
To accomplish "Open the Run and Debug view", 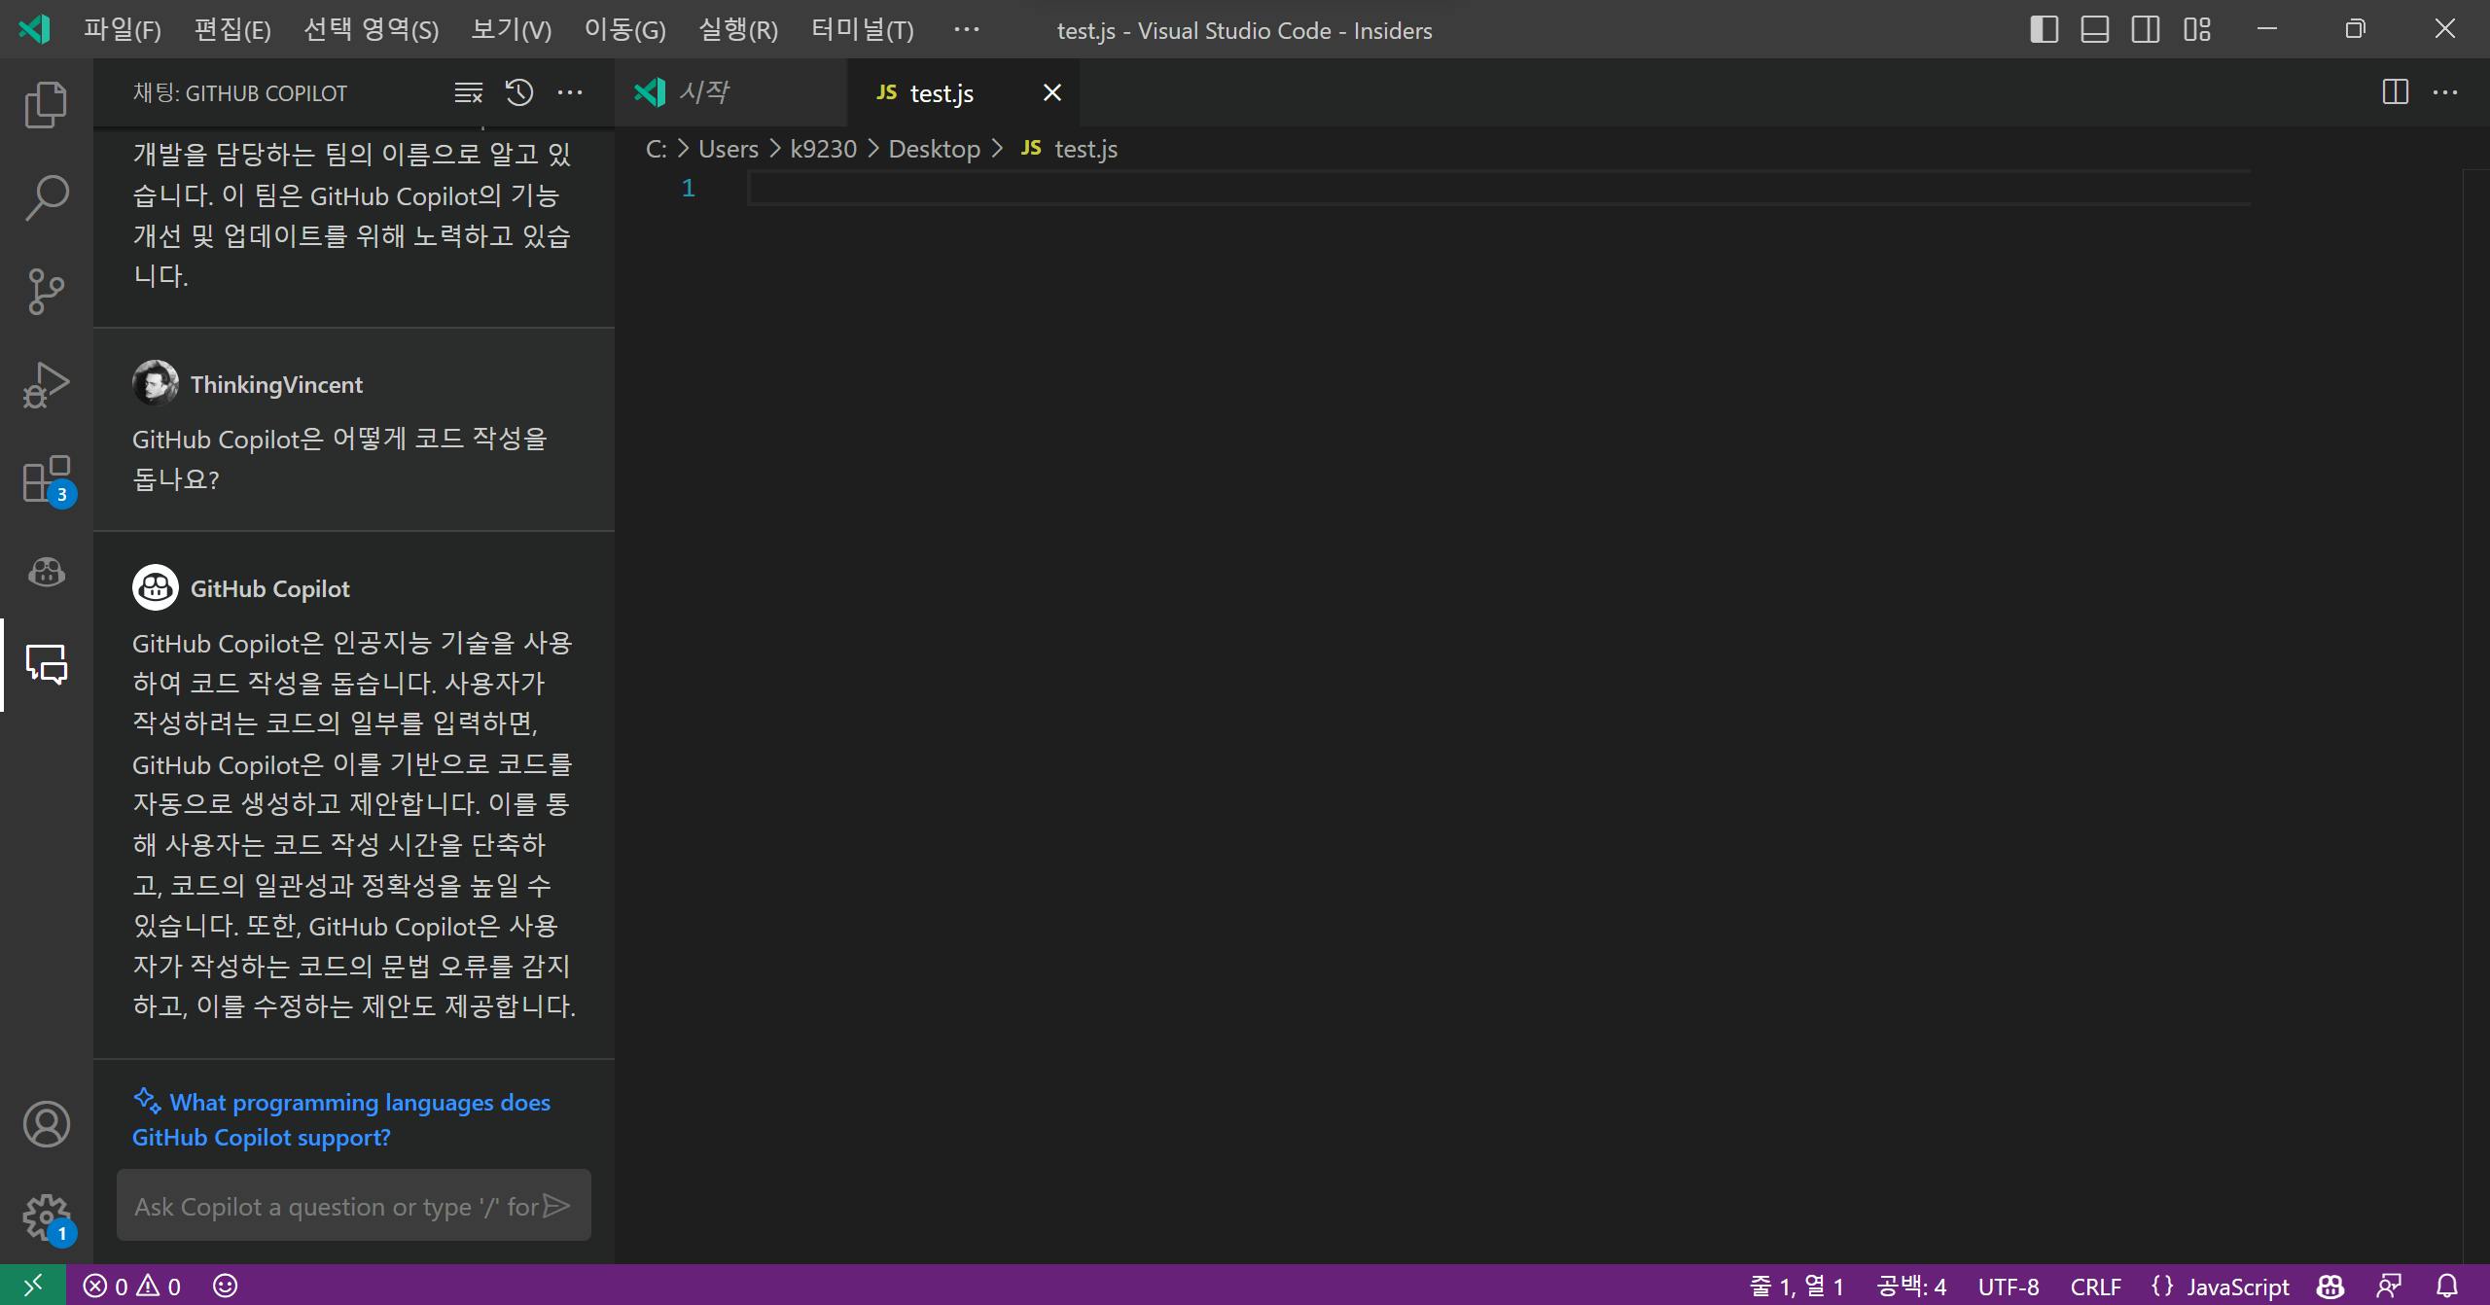I will tap(46, 384).
